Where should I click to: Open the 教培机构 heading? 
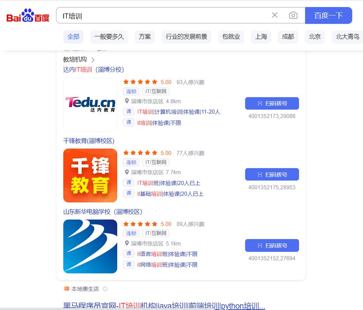pos(75,60)
